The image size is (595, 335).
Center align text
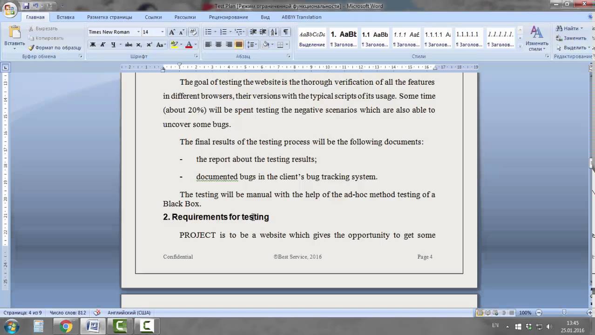(218, 45)
